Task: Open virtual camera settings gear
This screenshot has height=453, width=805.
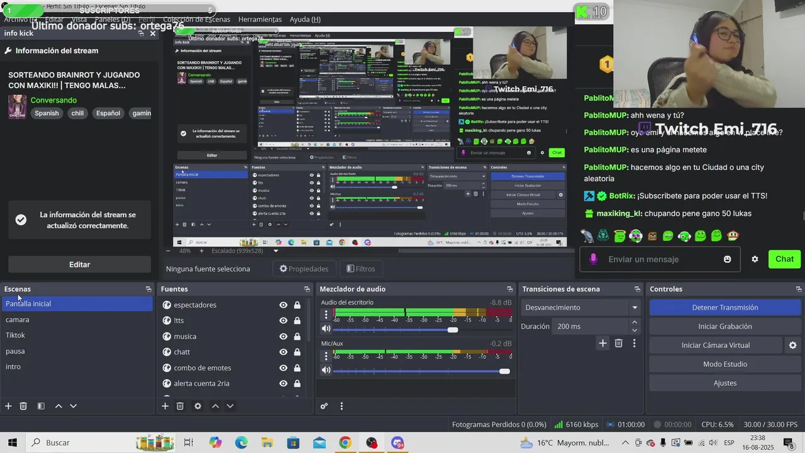Action: tap(792, 345)
